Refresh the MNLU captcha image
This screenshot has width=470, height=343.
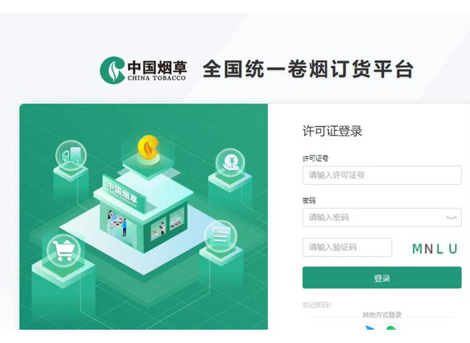[435, 248]
